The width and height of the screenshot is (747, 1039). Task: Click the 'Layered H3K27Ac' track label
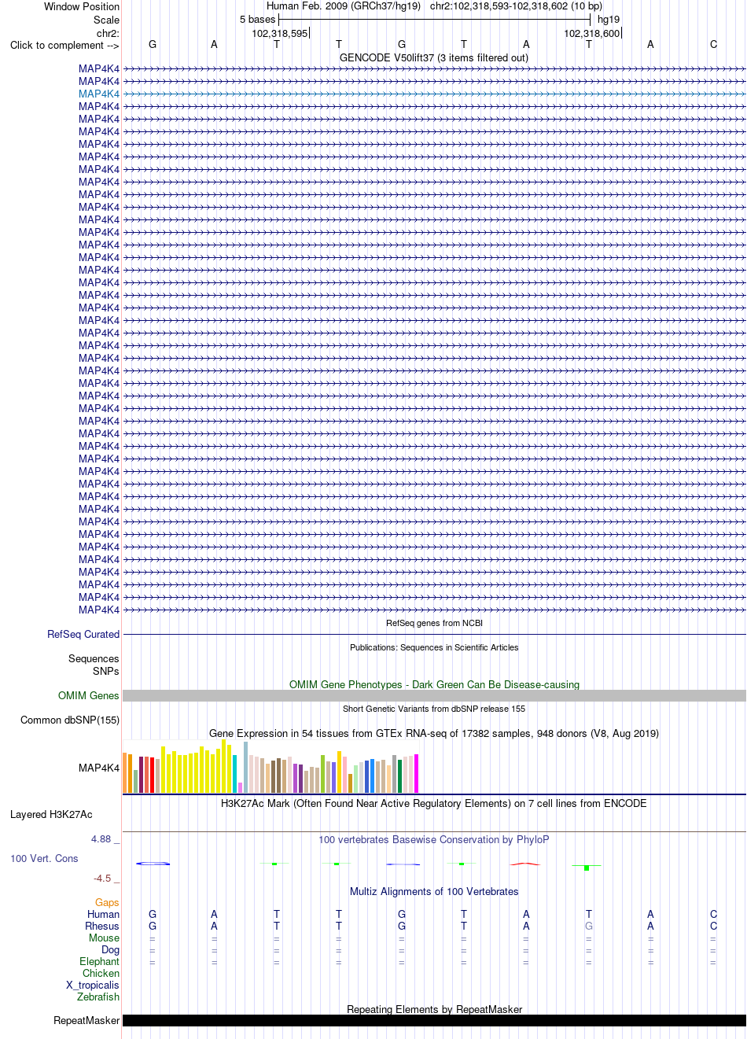pyautogui.click(x=51, y=814)
